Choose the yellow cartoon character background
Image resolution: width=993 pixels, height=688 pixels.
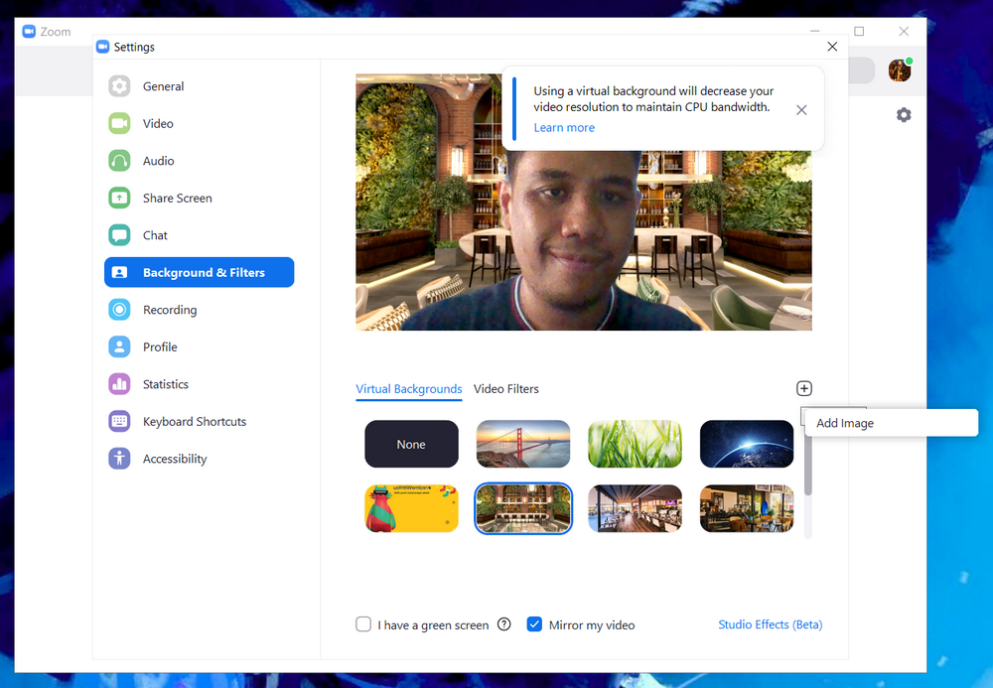412,508
